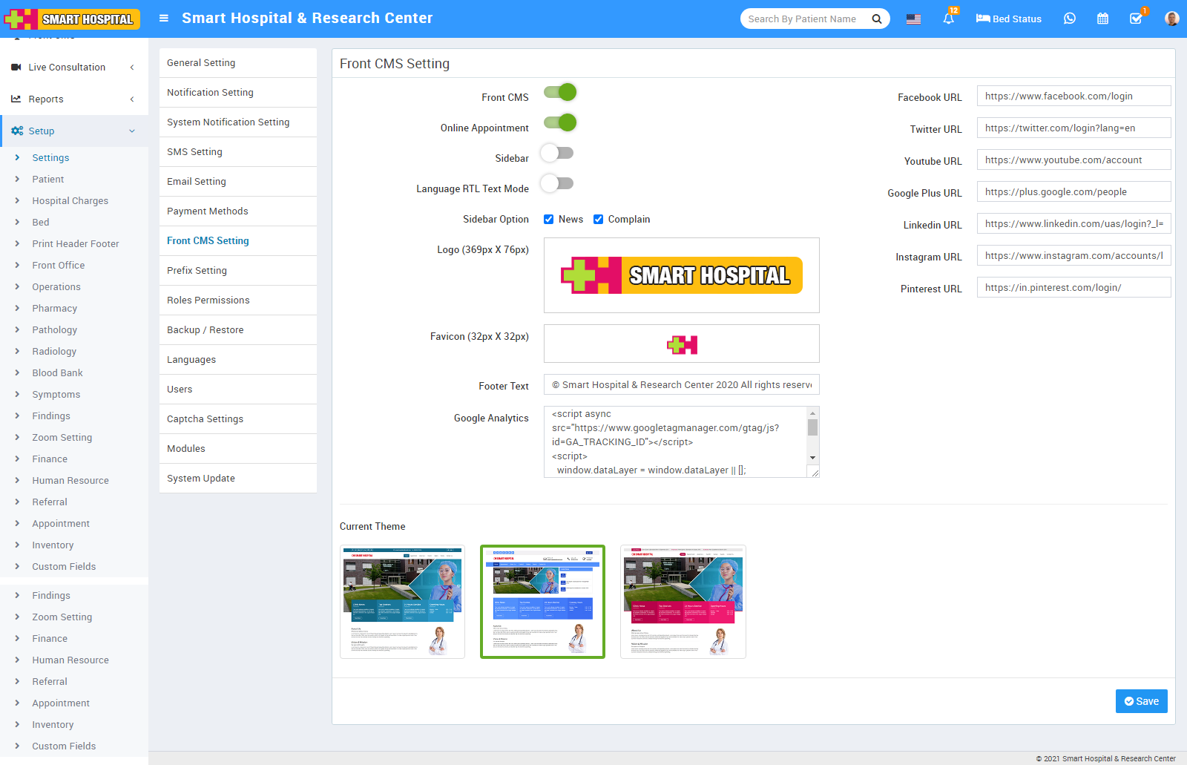Toggle the Front CMS switch

(x=560, y=92)
